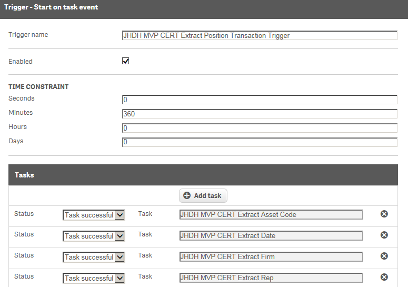This screenshot has height=287, width=408.
Task: Remove the Extract Asset Code task row
Action: pos(384,214)
